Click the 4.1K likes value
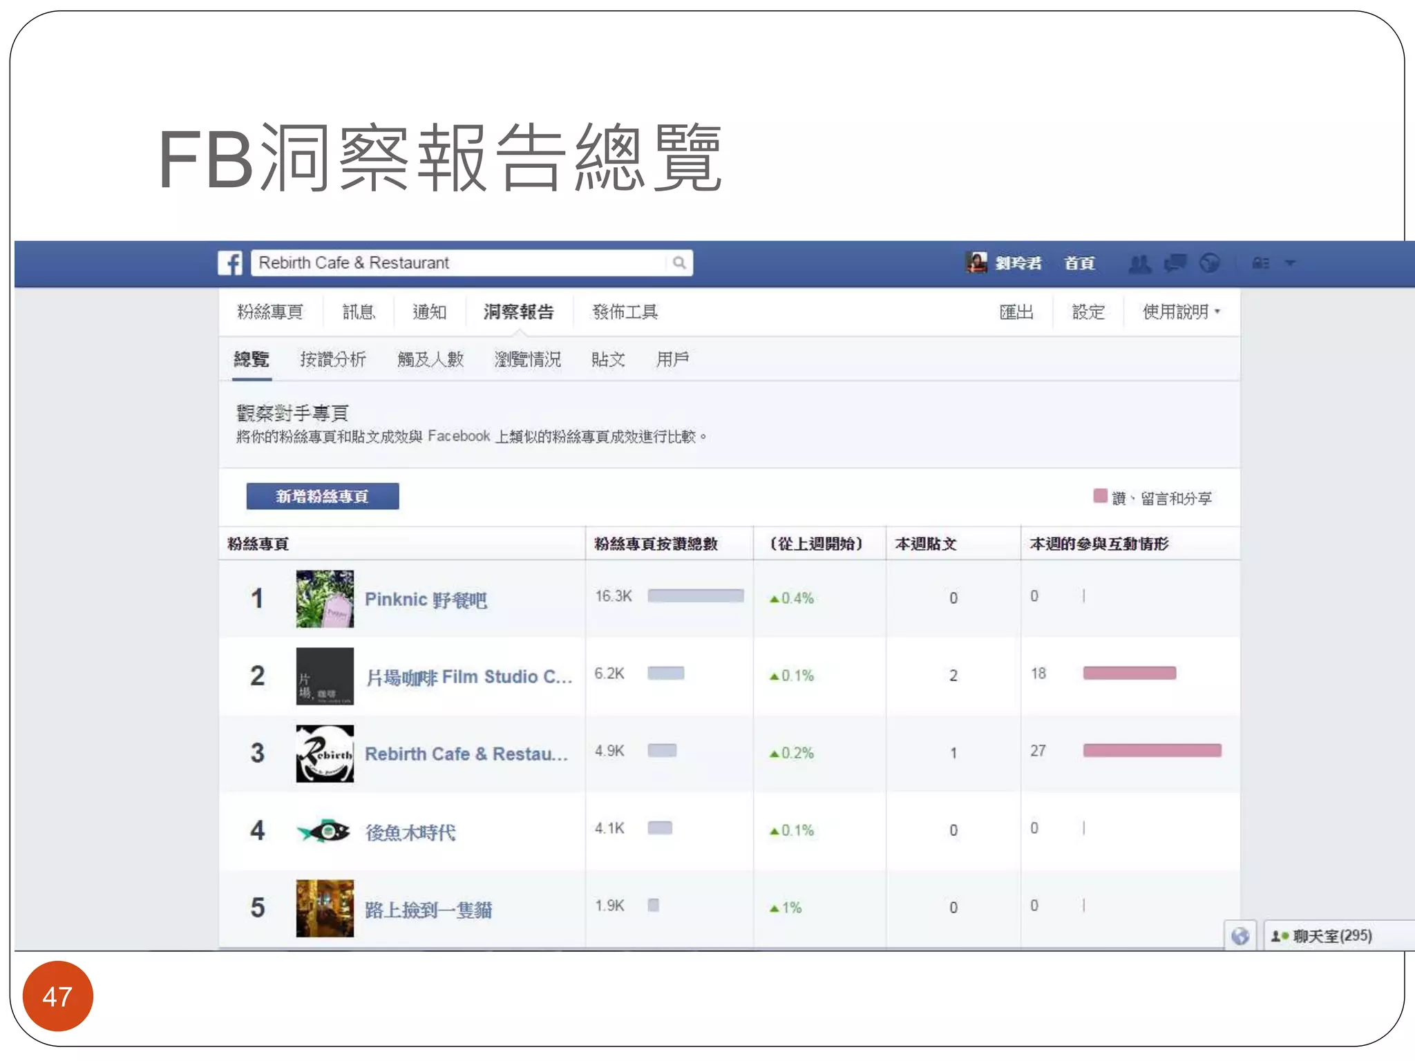Screen dimensions: 1415x1061 point(609,828)
